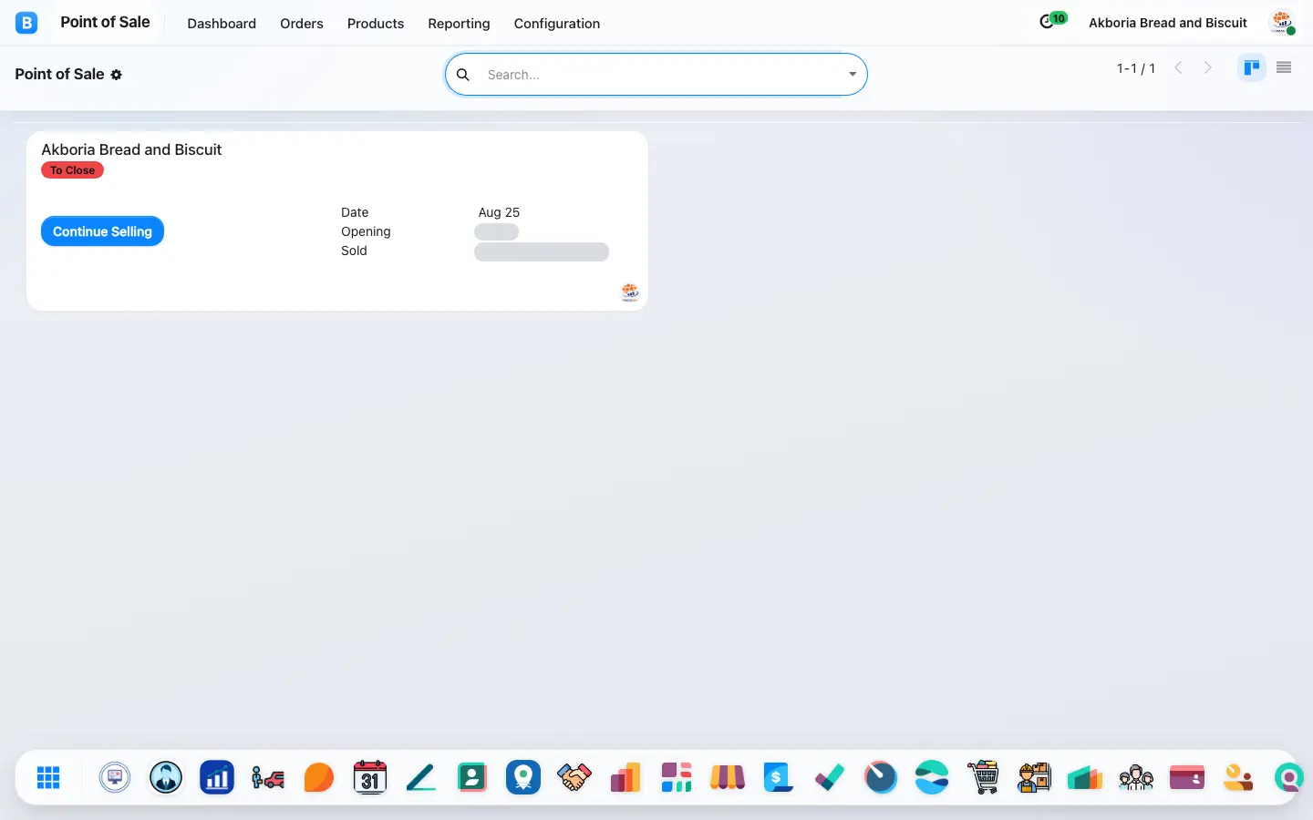Open the Configuration menu
This screenshot has width=1313, height=820.
coord(557,24)
